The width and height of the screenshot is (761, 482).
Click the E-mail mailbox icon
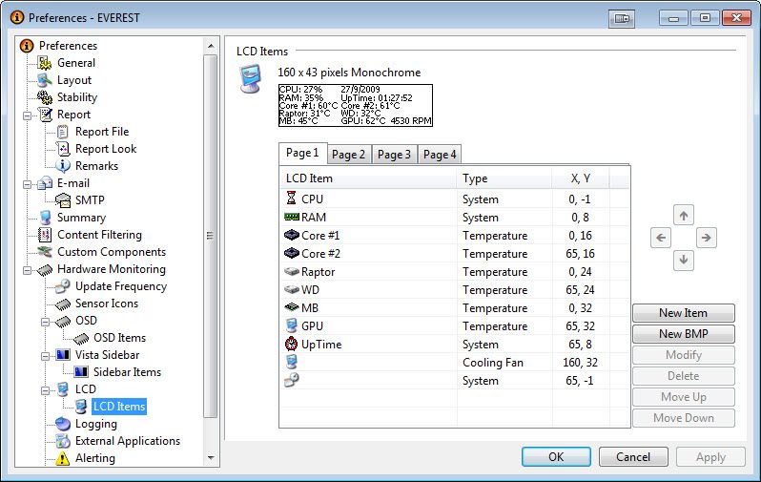45,183
